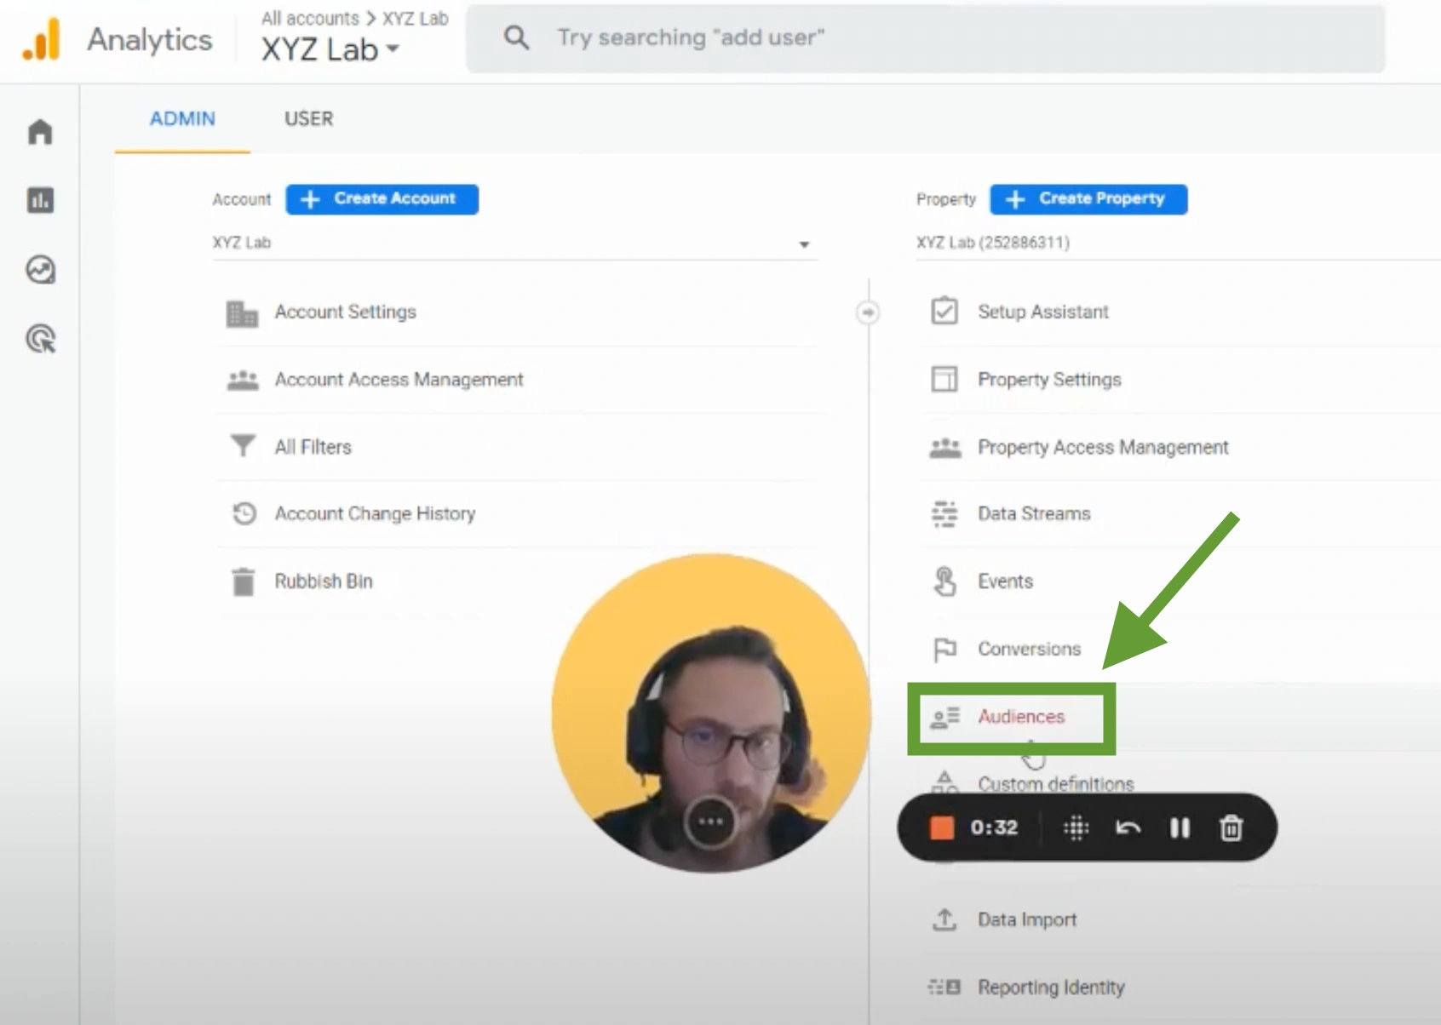Screen dimensions: 1441x1025
Task: Open the webcam bubble options ellipsis
Action: [x=711, y=822]
